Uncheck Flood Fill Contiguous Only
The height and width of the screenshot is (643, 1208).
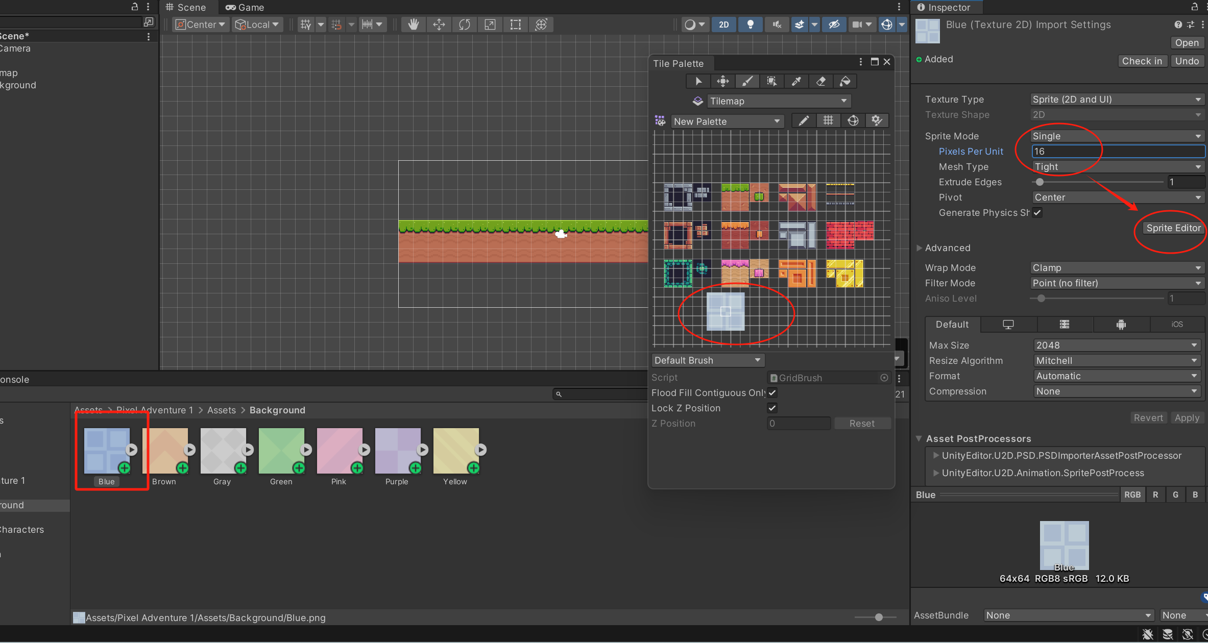coord(772,392)
